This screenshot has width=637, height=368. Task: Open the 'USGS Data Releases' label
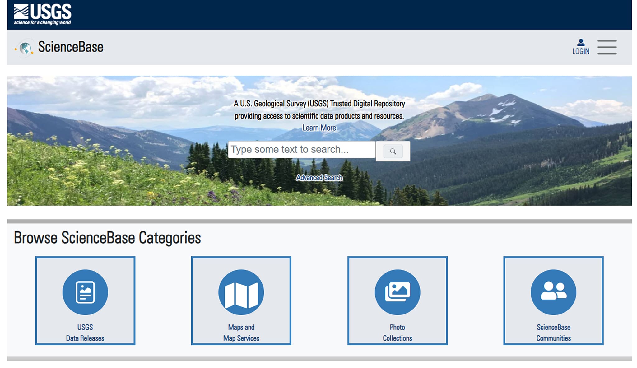85,333
